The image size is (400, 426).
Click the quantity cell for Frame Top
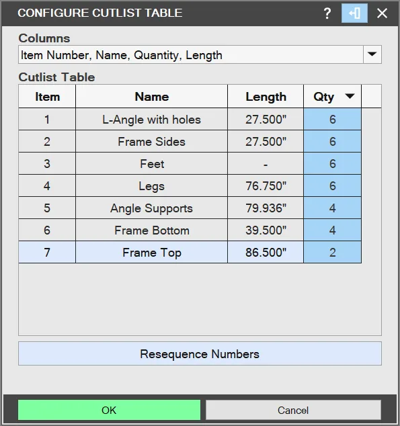pyautogui.click(x=332, y=253)
